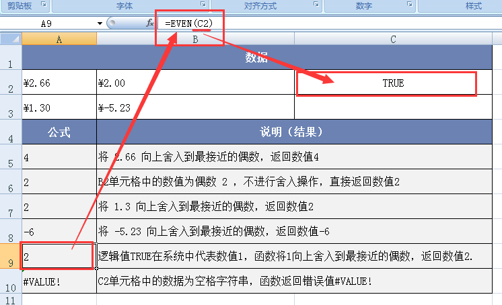Image resolution: width=502 pixels, height=305 pixels.
Task: Select description of rounding 2.66 to 4
Action: click(294, 157)
